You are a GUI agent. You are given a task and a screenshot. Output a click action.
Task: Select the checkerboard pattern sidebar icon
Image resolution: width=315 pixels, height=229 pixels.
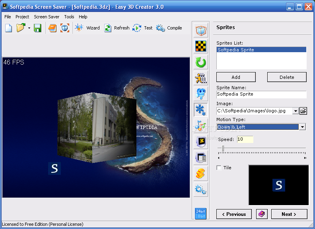point(201,46)
